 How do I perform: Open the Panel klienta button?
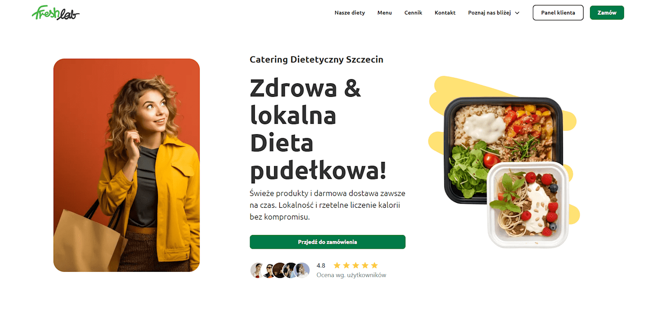tap(558, 13)
